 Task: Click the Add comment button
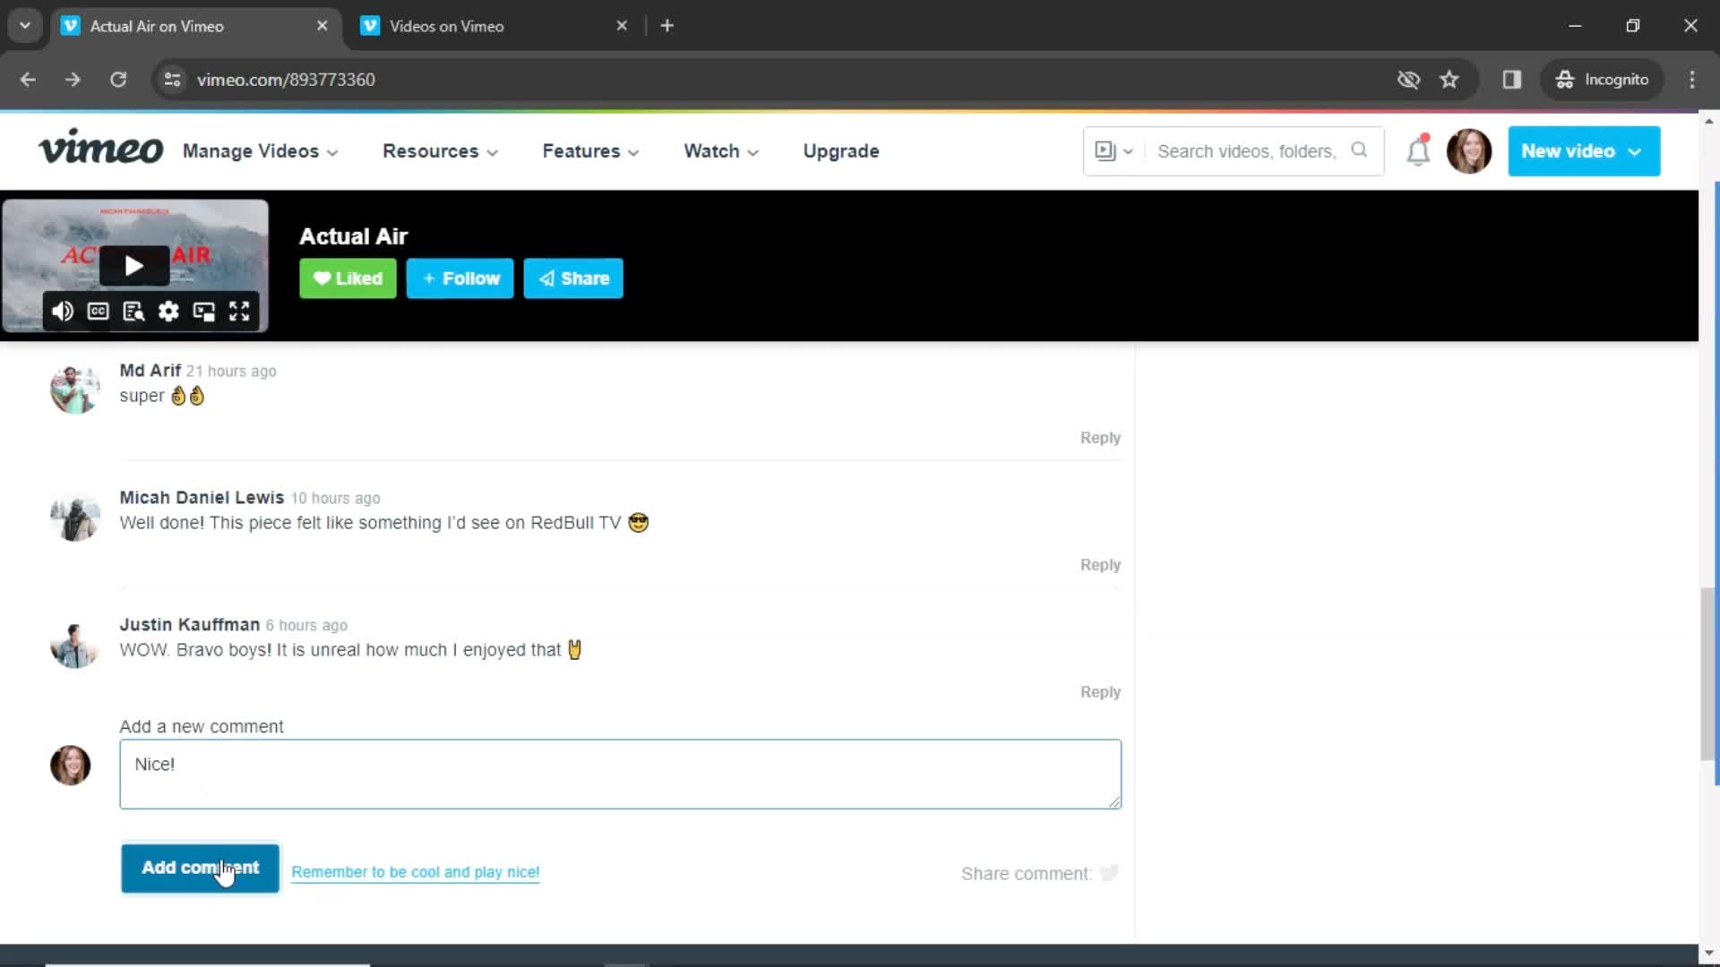coord(201,868)
